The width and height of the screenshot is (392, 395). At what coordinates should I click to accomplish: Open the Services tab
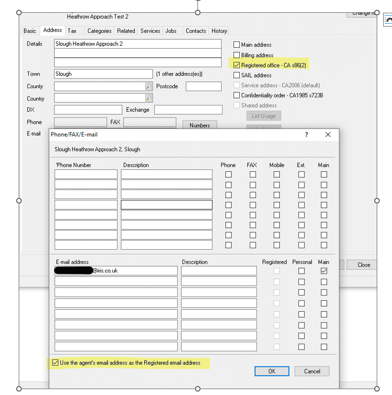(x=150, y=31)
